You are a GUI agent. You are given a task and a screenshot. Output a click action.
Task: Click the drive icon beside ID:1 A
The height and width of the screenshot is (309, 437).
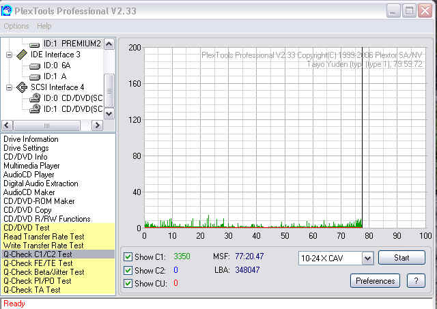(35, 77)
